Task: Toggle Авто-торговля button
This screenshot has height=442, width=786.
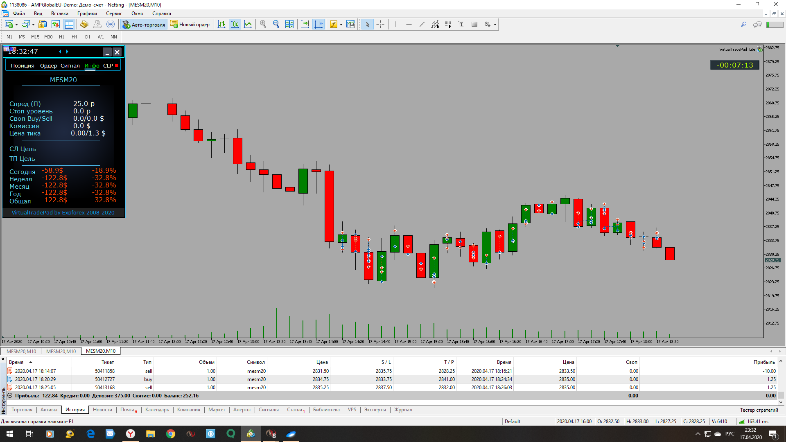Action: (144, 25)
